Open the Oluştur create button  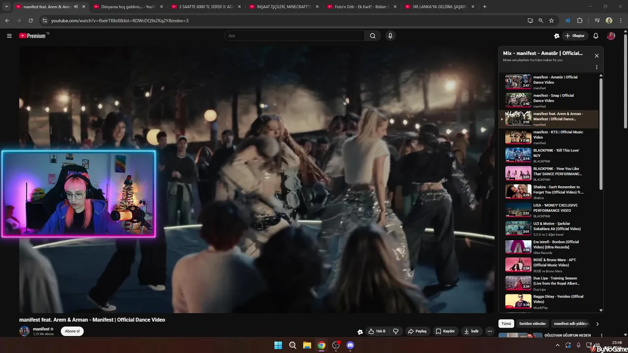click(x=576, y=36)
